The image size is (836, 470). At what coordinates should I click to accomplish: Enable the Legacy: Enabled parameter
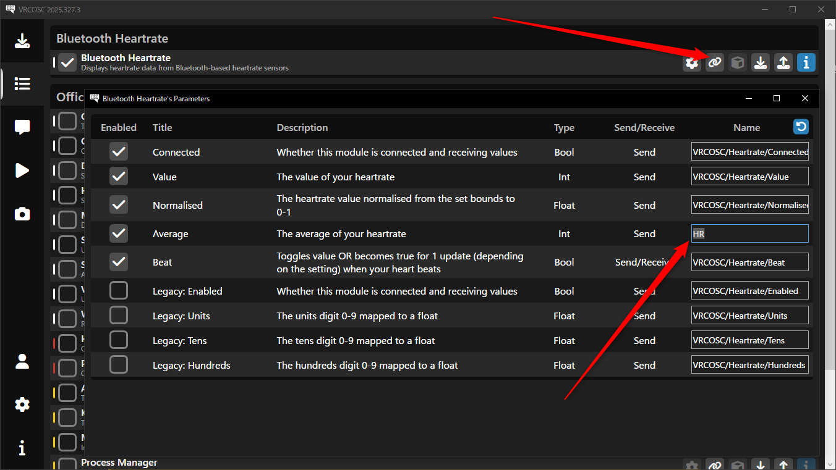coord(119,290)
